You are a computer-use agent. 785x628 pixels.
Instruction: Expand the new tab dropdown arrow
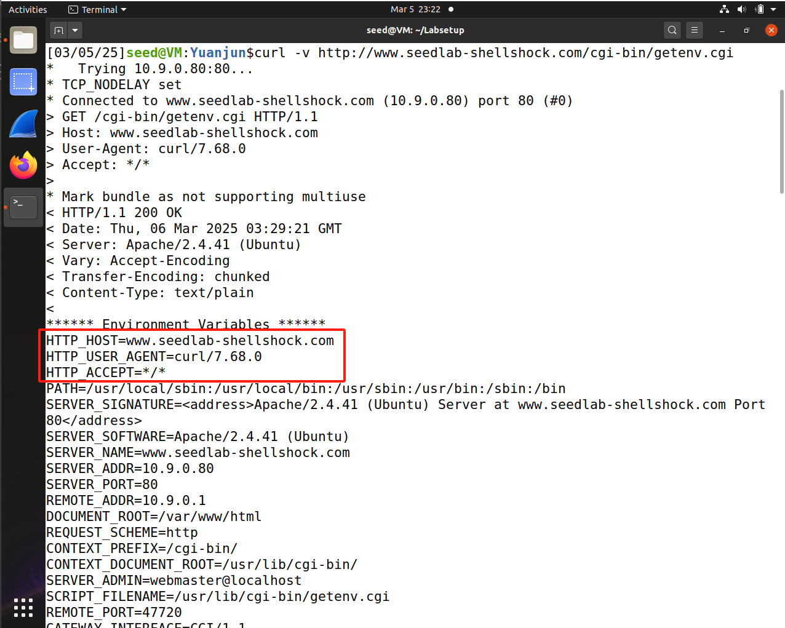coord(75,30)
